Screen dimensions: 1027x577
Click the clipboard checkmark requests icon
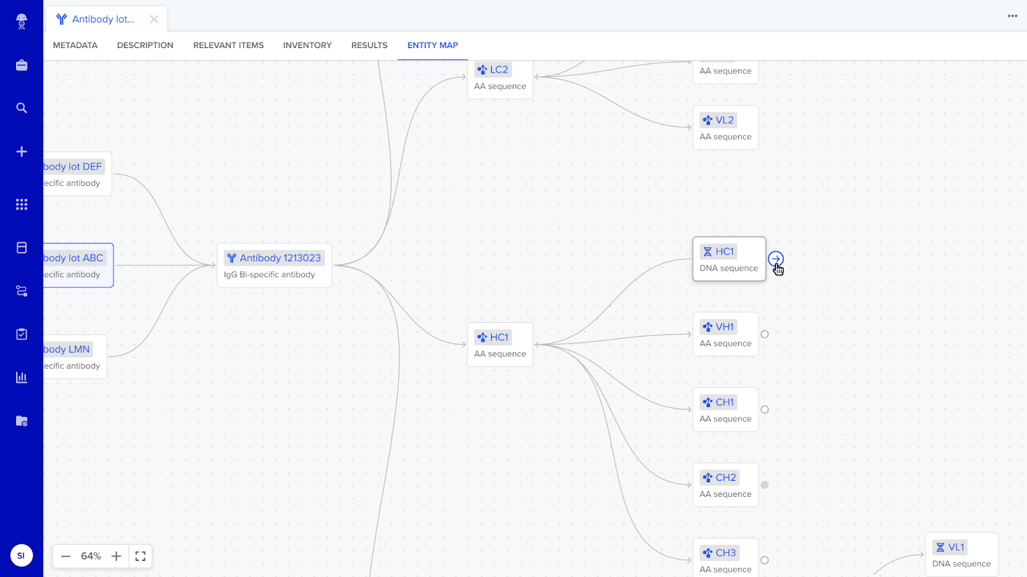point(21,334)
